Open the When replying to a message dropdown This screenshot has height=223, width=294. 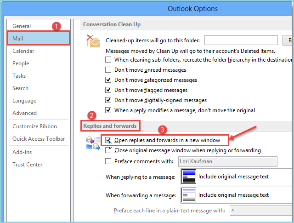(x=236, y=177)
